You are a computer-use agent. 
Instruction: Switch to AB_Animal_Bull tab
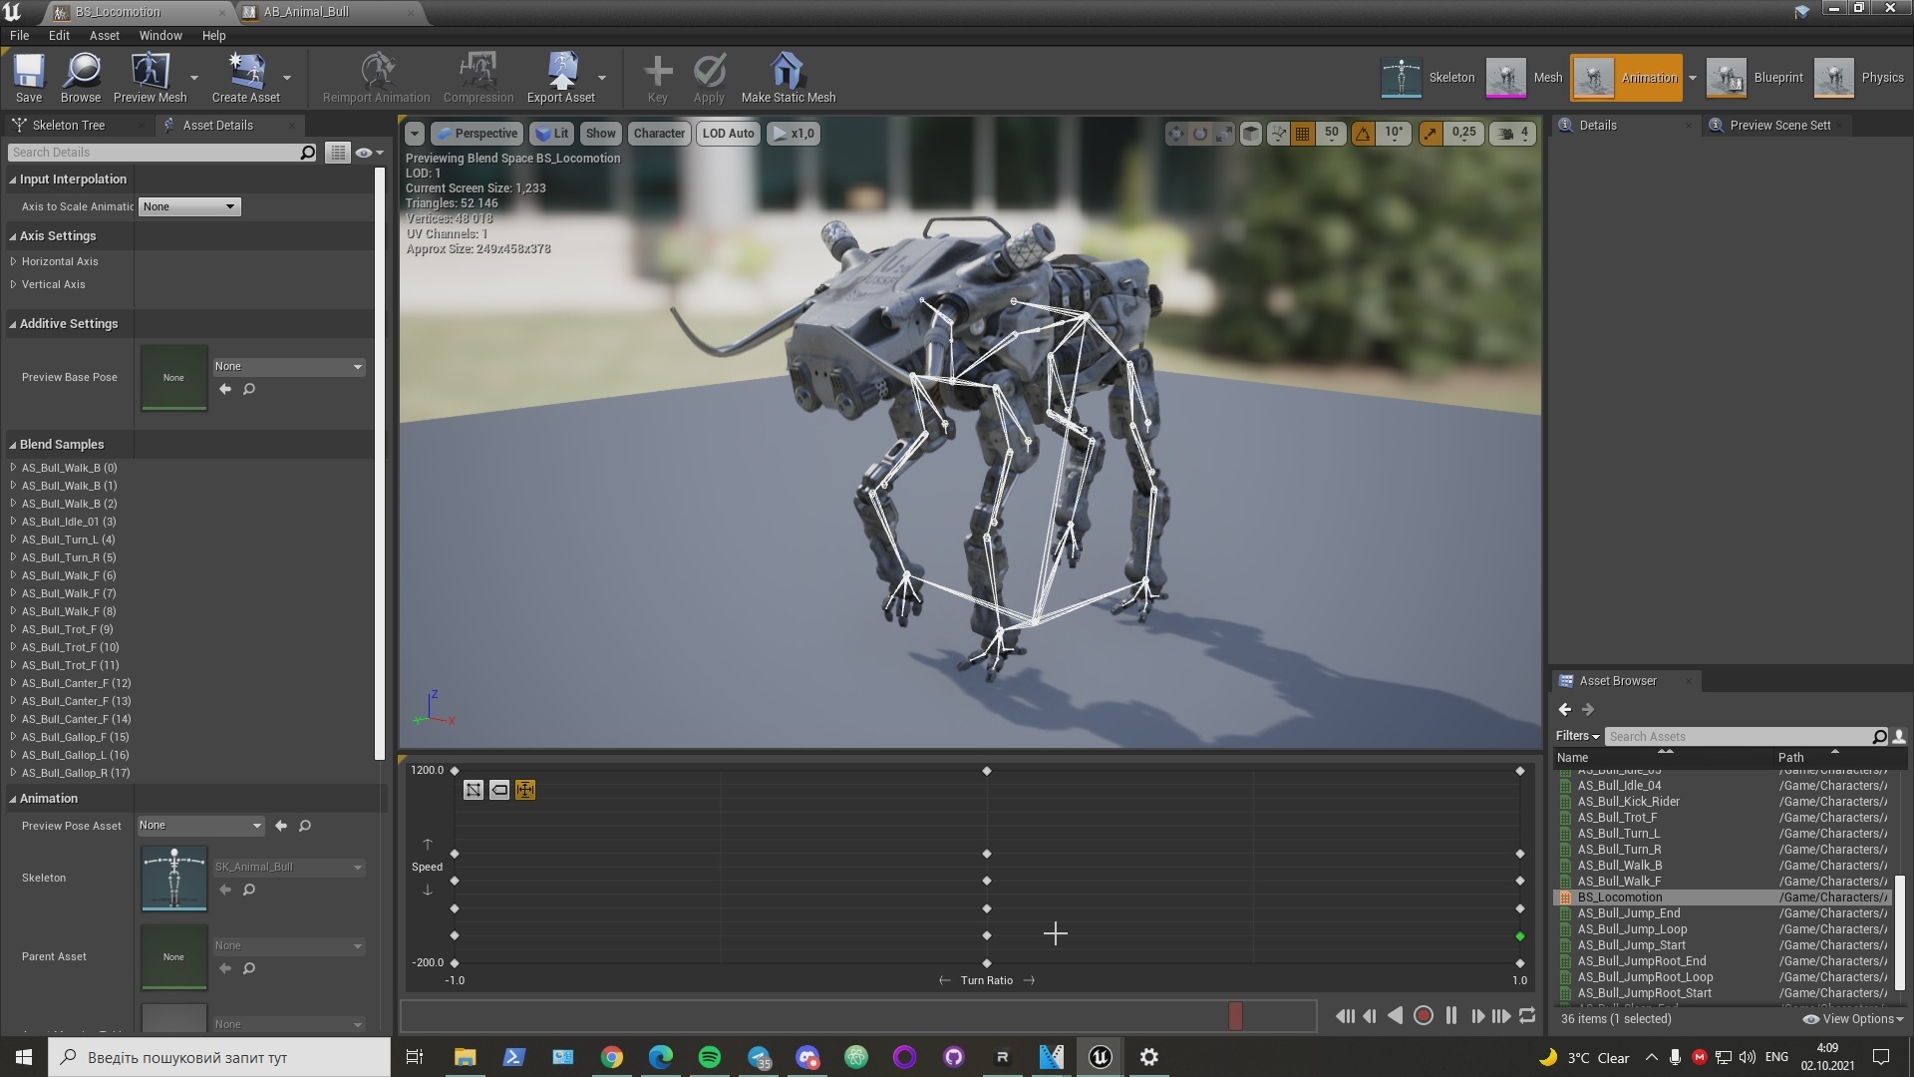306,12
